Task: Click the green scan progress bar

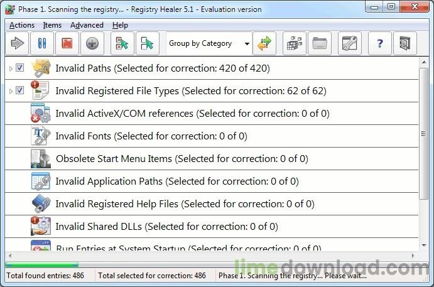Action: (x=42, y=265)
